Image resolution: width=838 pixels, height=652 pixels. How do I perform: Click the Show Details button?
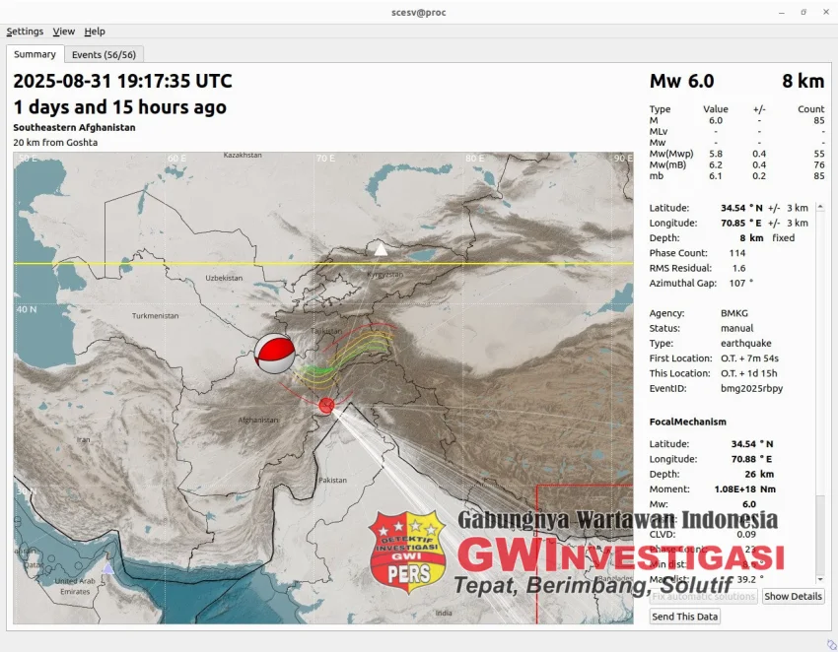(793, 596)
